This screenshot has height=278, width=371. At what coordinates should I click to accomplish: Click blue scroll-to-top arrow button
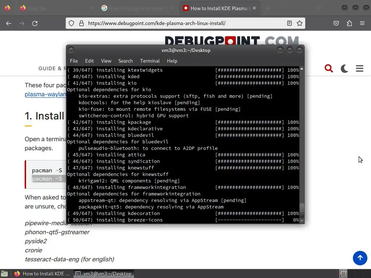click(x=360, y=258)
